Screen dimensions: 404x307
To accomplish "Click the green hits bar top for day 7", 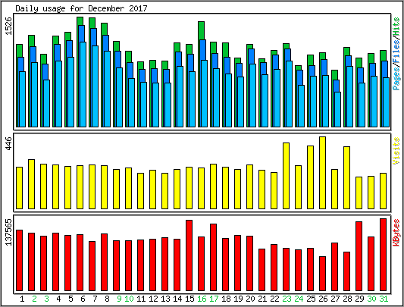I will 92,23.
